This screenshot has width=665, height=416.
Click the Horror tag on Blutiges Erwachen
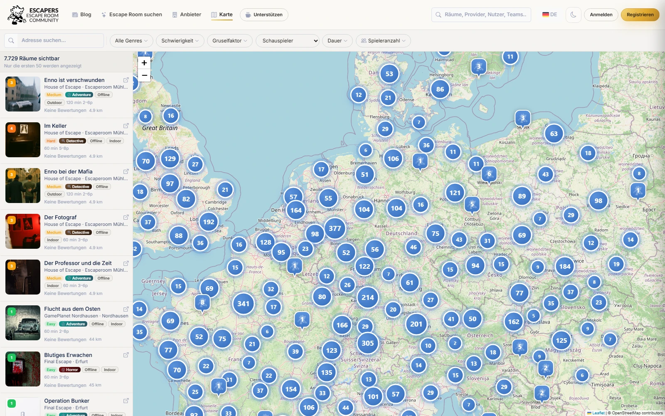point(70,370)
